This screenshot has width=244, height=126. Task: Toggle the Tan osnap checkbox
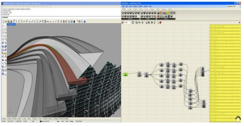[39, 119]
